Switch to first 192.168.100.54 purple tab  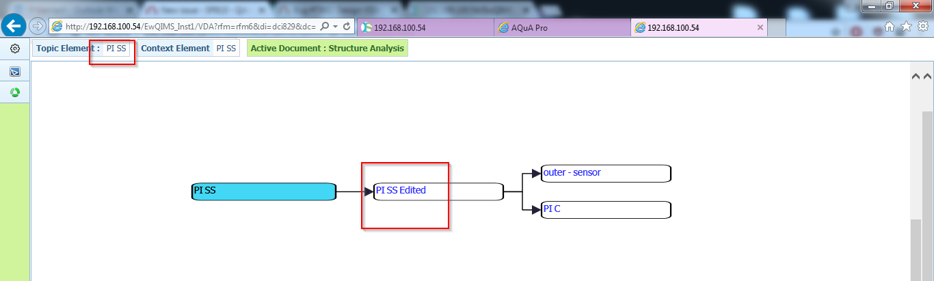[x=425, y=27]
